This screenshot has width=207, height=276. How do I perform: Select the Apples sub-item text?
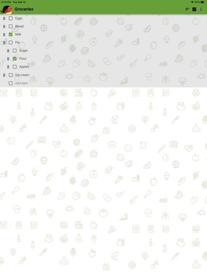tap(24, 67)
